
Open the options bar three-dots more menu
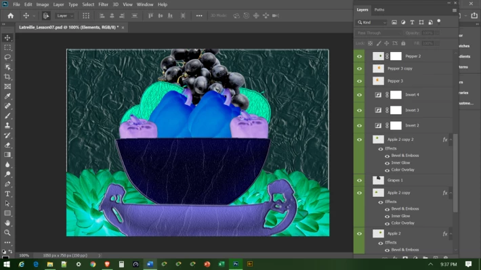(199, 16)
